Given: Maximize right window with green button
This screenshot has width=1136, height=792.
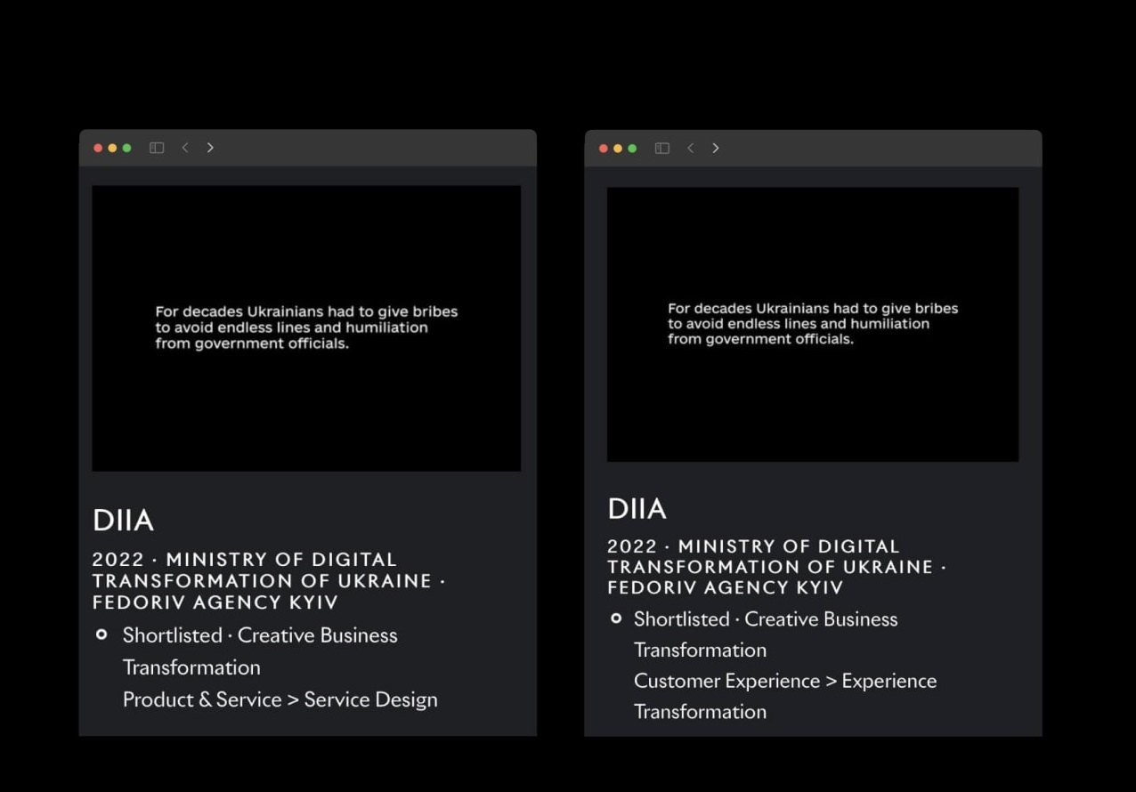Looking at the screenshot, I should [632, 149].
